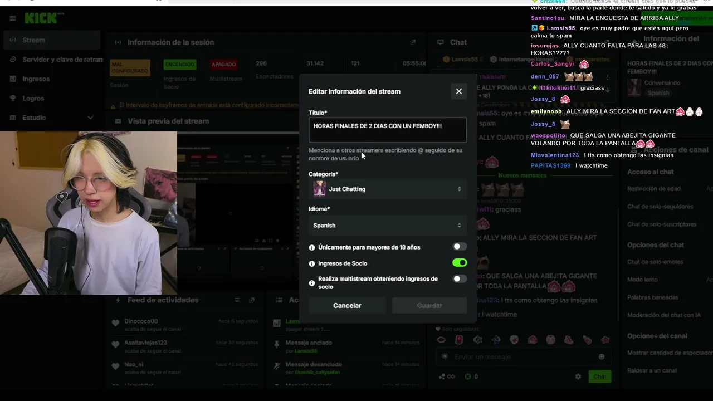This screenshot has height=401, width=713.
Task: Open the hamburger menu beside the Kick logo
Action: point(13,18)
